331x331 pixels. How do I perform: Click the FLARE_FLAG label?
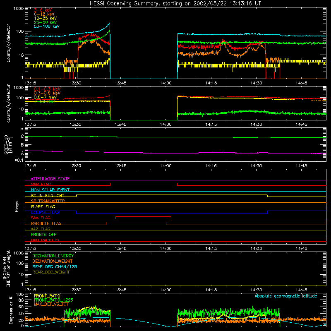(43, 206)
